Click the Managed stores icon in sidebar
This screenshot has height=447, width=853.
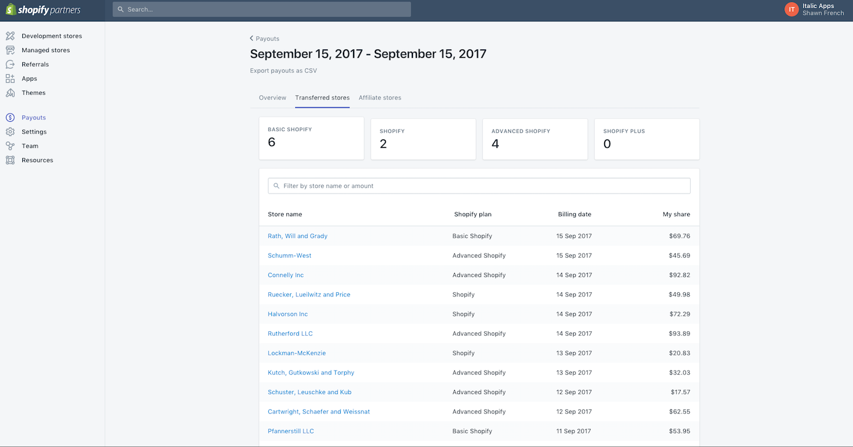[x=10, y=50]
